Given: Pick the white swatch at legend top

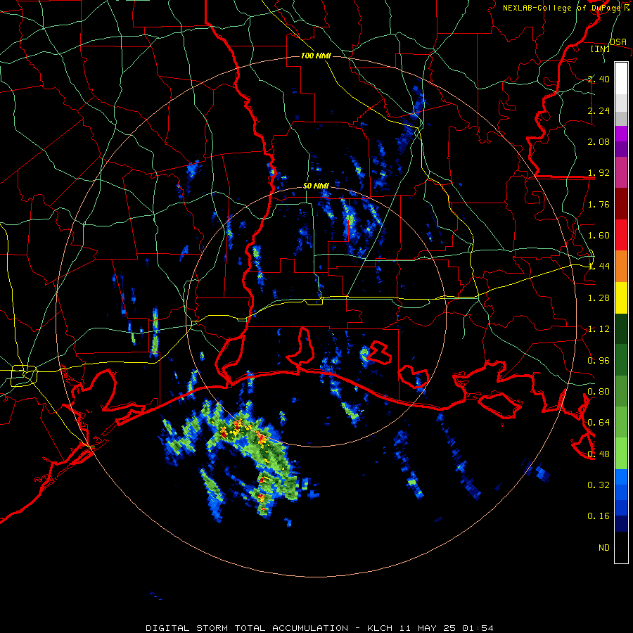Looking at the screenshot, I should [x=621, y=79].
